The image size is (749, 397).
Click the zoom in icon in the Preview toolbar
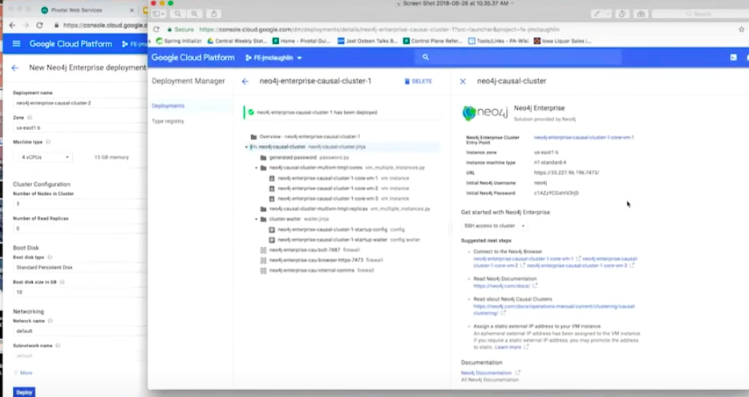click(194, 14)
